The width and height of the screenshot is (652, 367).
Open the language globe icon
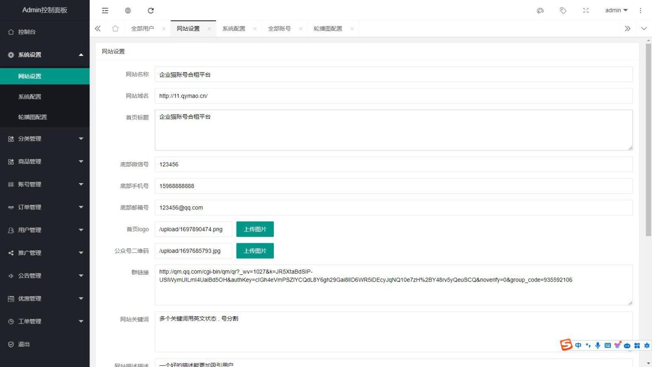point(128,10)
